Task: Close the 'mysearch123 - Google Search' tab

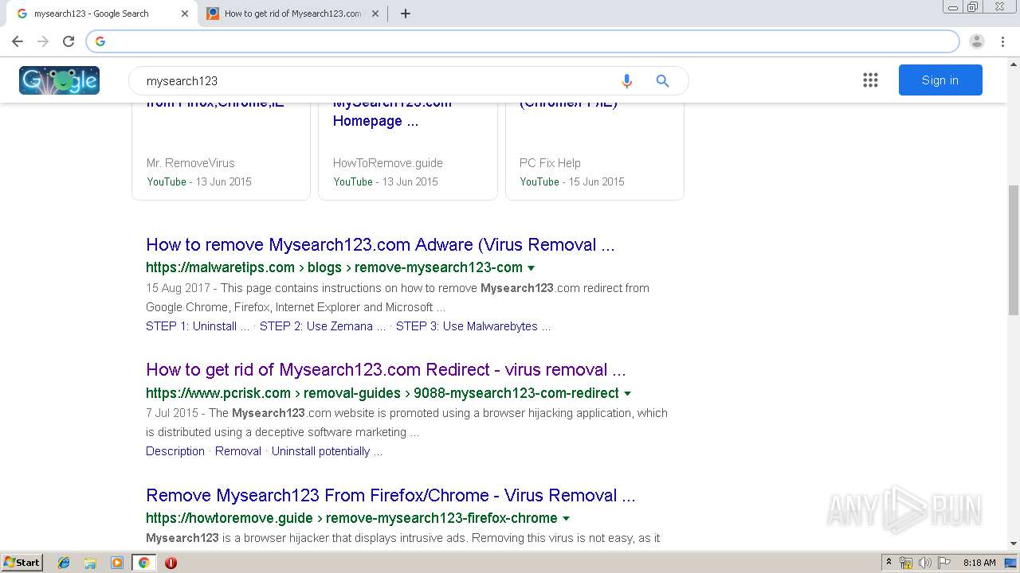Action: point(185,14)
